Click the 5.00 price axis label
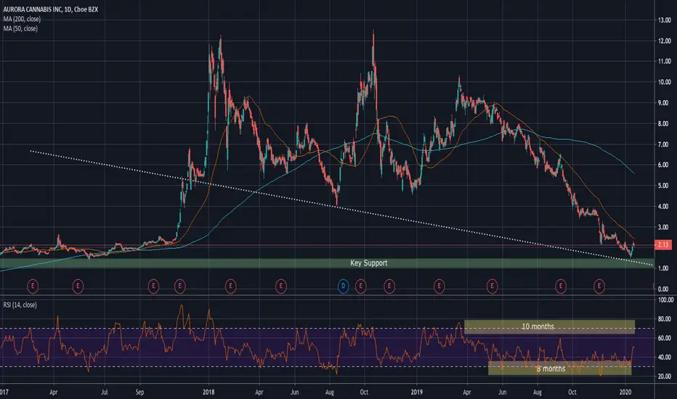 pos(665,186)
